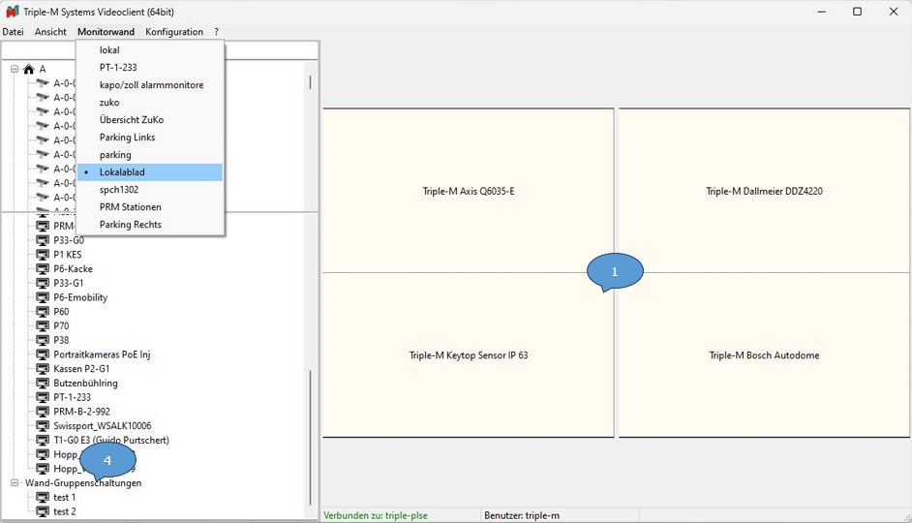The image size is (912, 523).
Task: Select the checked Lokalablad monitor wall option
Action: pos(122,172)
